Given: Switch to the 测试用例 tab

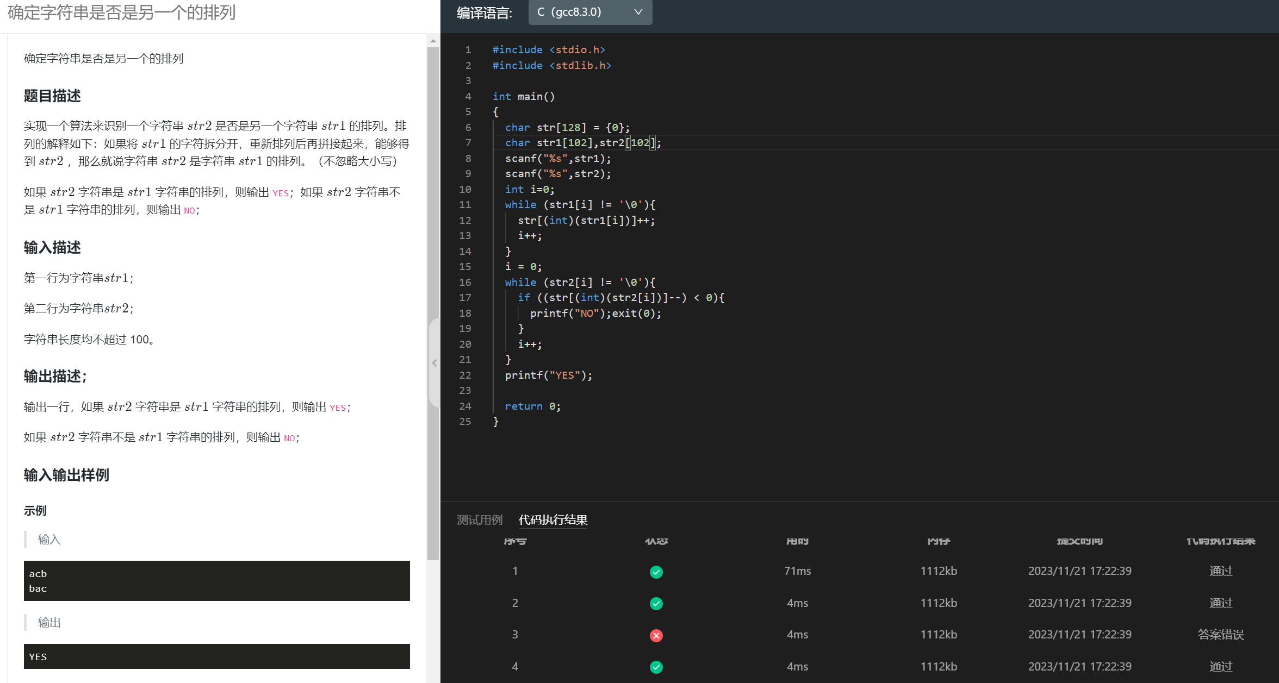Looking at the screenshot, I should pos(480,520).
